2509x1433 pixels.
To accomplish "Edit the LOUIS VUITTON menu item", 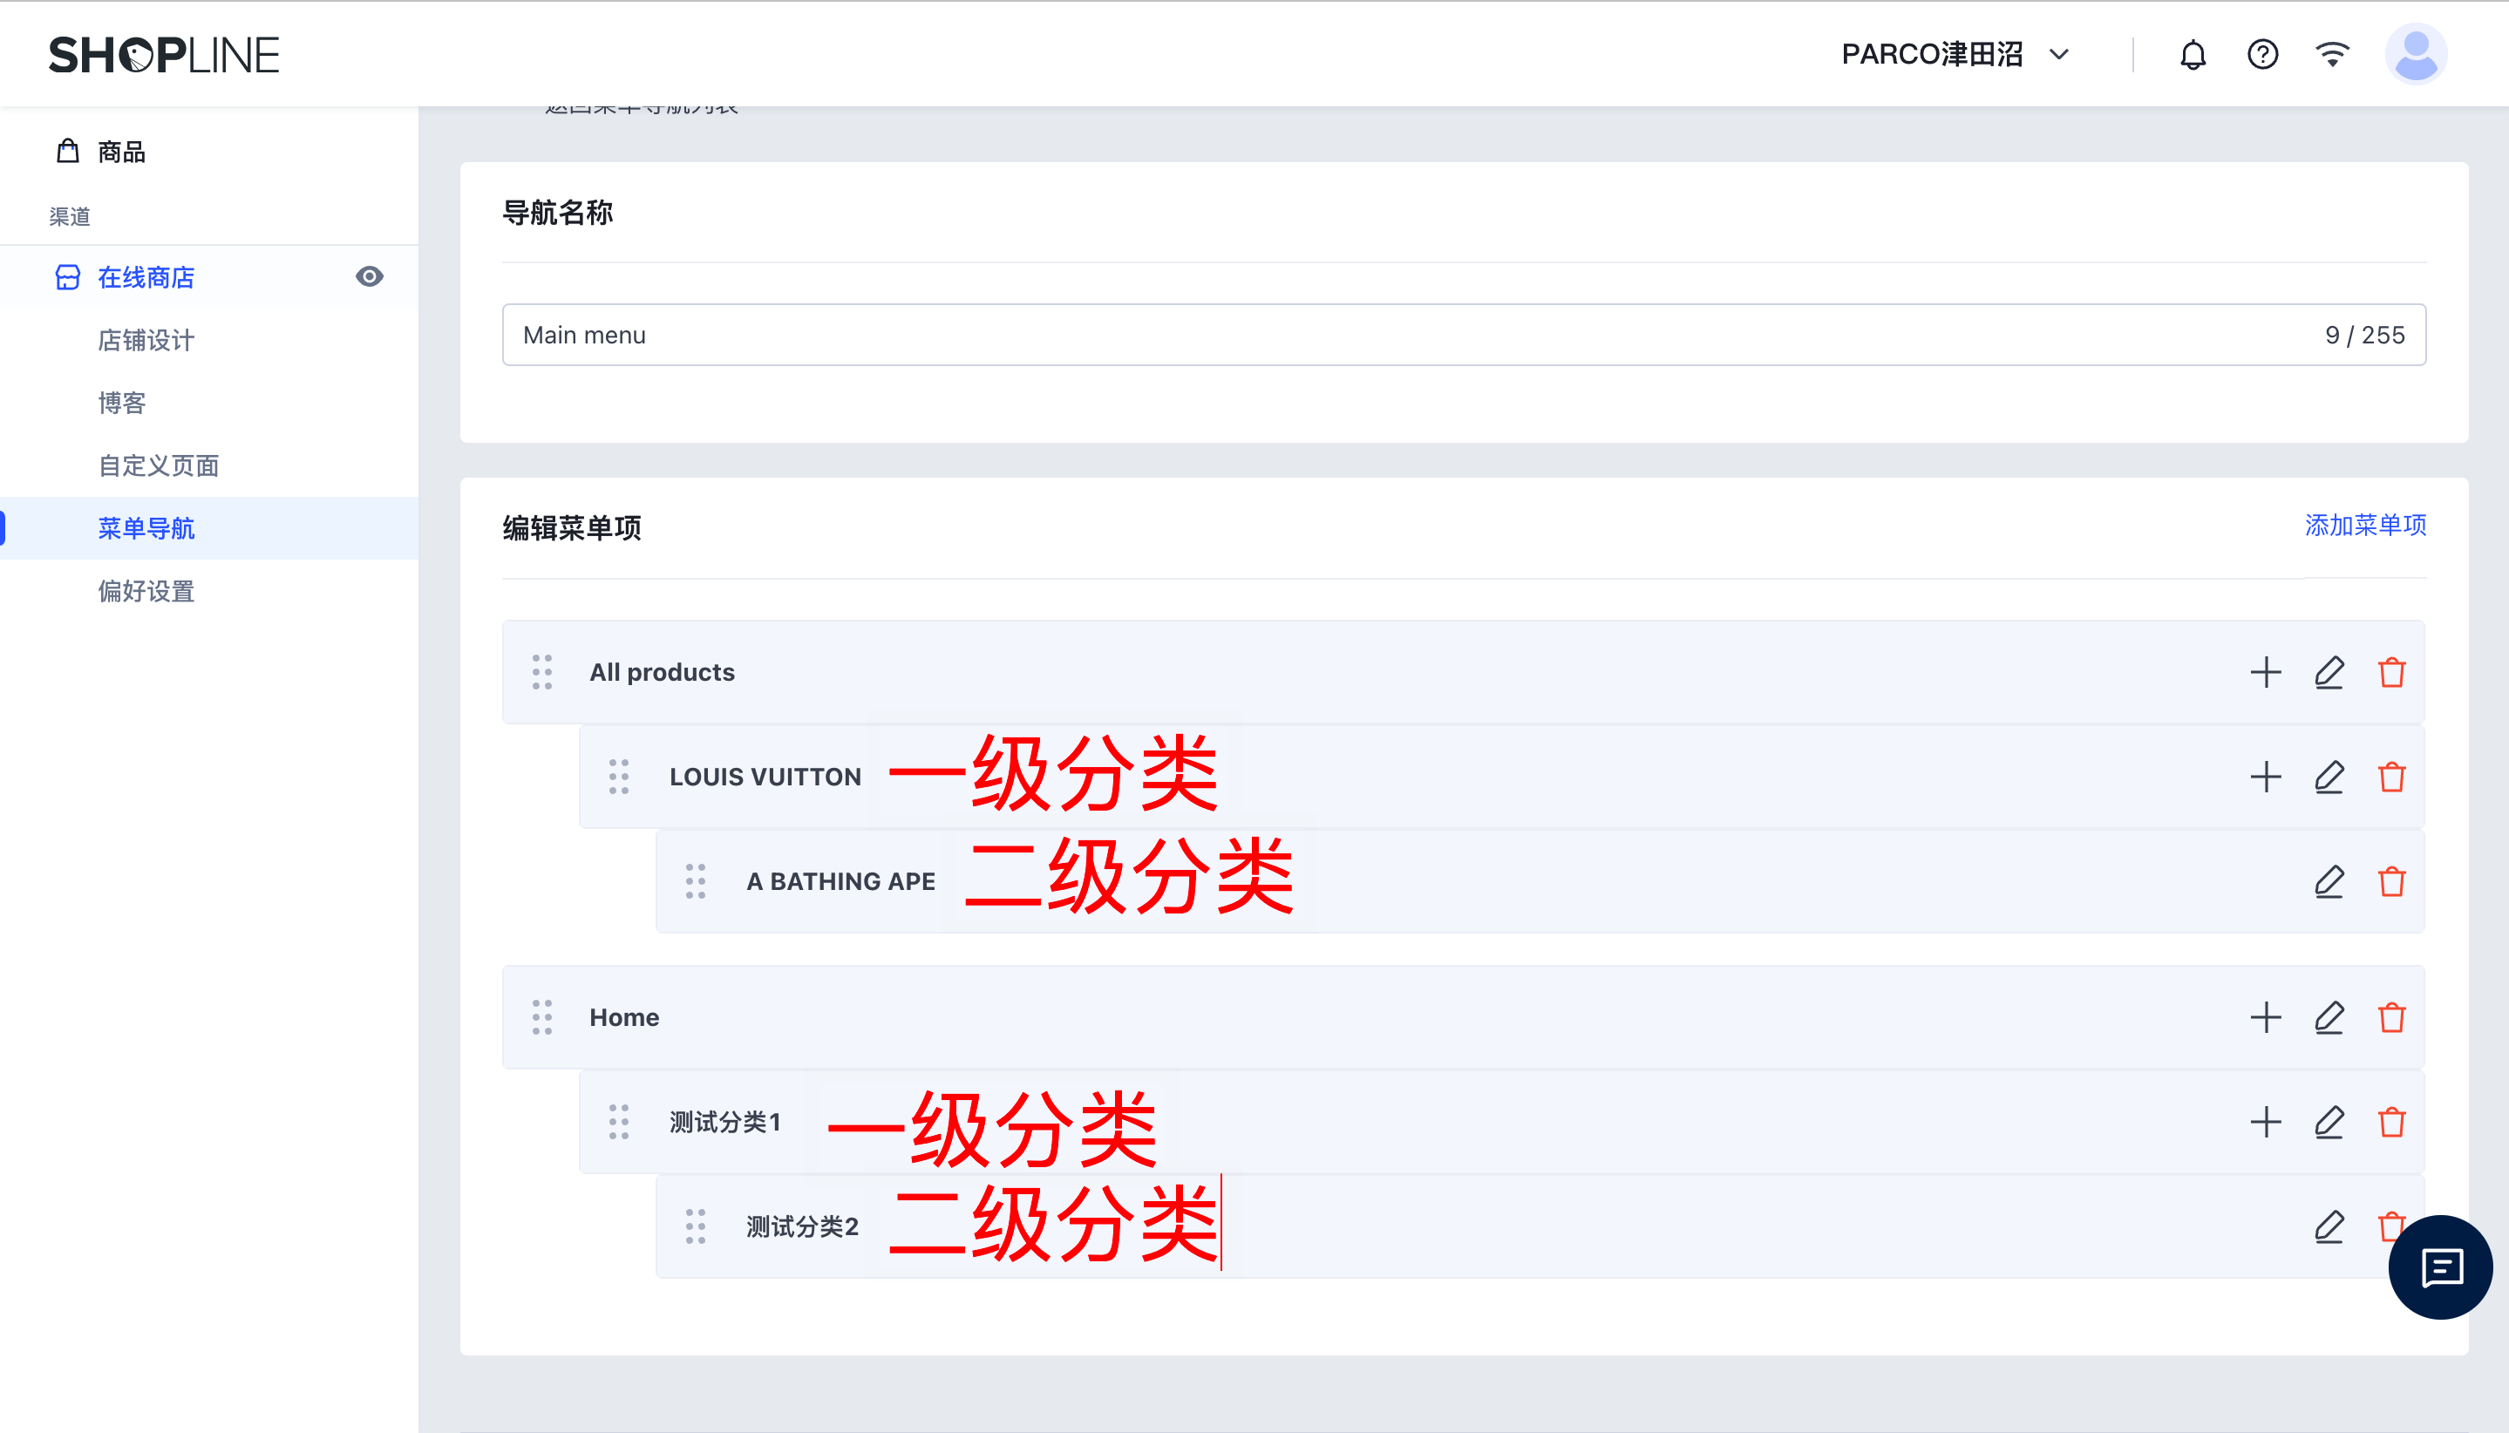I will point(2328,778).
